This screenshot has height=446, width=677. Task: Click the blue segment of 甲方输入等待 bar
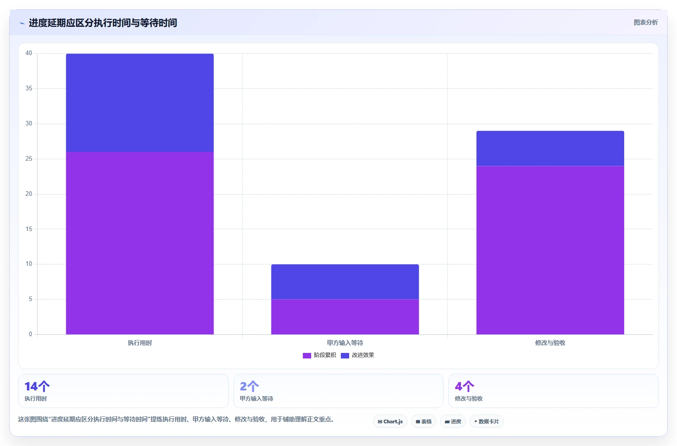pos(345,282)
